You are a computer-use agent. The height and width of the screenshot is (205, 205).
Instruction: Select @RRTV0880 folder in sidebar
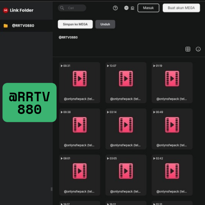pos(26,26)
